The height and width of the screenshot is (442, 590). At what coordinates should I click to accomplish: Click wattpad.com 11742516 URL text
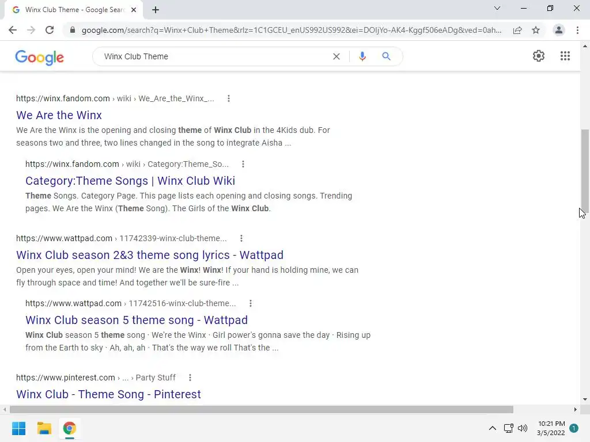point(131,303)
